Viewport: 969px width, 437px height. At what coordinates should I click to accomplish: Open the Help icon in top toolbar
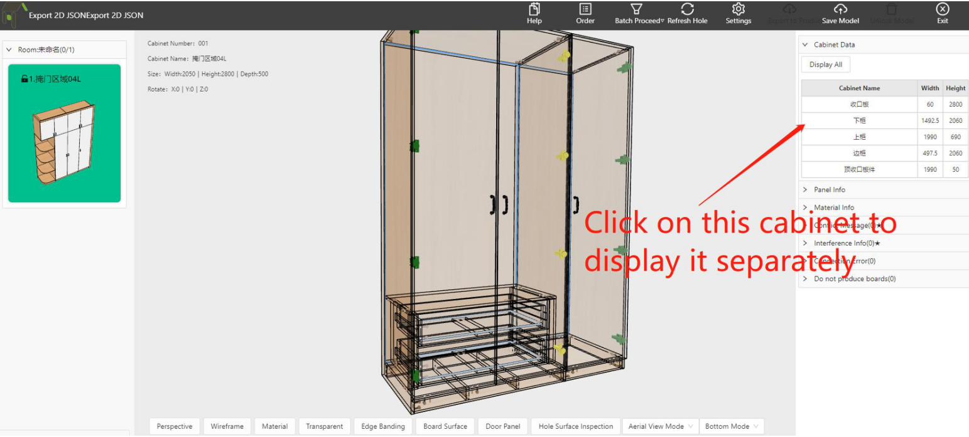534,9
